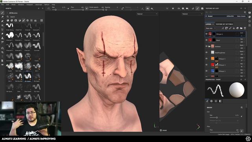Select the Clone tool
The height and width of the screenshot is (142, 252).
click(x=2, y=38)
